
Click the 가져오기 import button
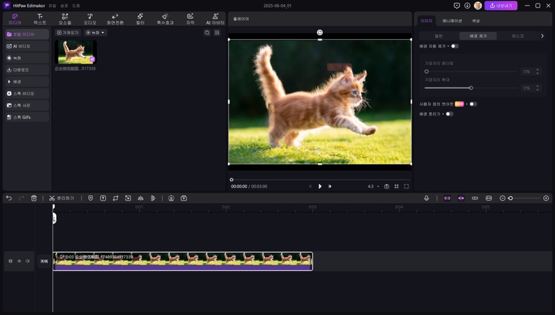(x=68, y=33)
